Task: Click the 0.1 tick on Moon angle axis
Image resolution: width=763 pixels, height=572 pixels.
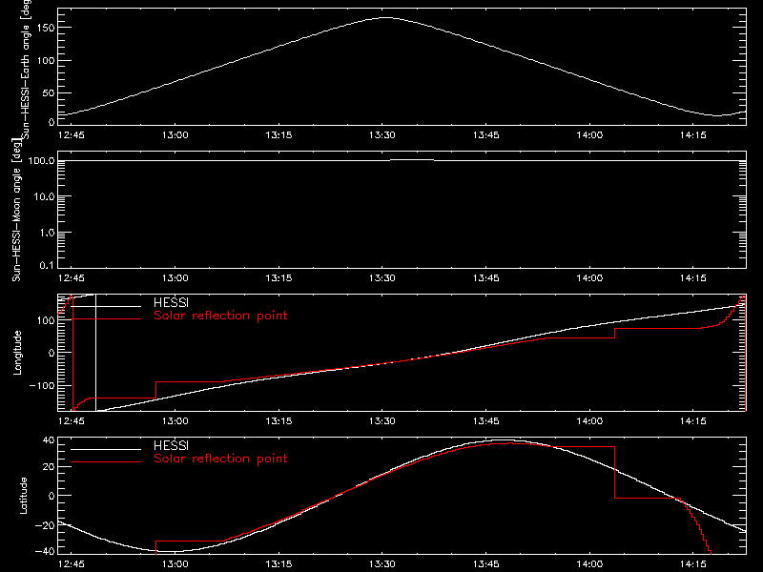Action: pos(47,265)
